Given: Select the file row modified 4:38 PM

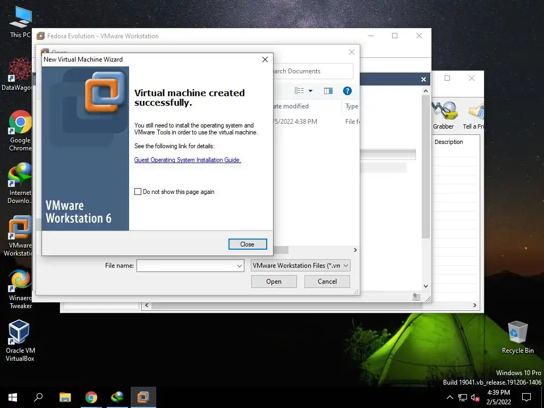Looking at the screenshot, I should click(316, 122).
